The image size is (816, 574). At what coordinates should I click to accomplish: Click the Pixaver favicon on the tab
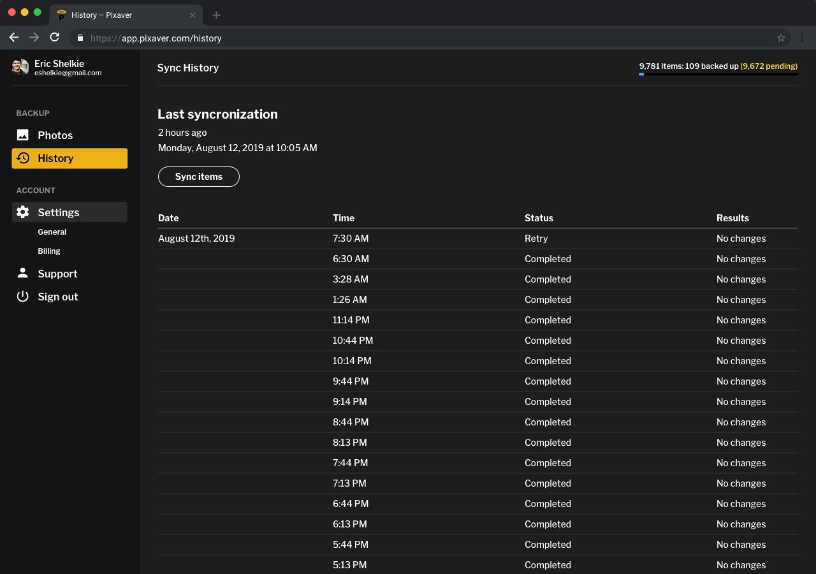(62, 15)
